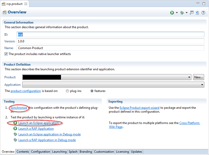Image resolution: width=209 pixels, height=155 pixels.
Task: Switch to the Splash tab
Action: 73,152
